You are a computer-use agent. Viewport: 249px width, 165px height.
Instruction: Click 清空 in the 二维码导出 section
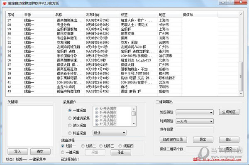[229, 149]
